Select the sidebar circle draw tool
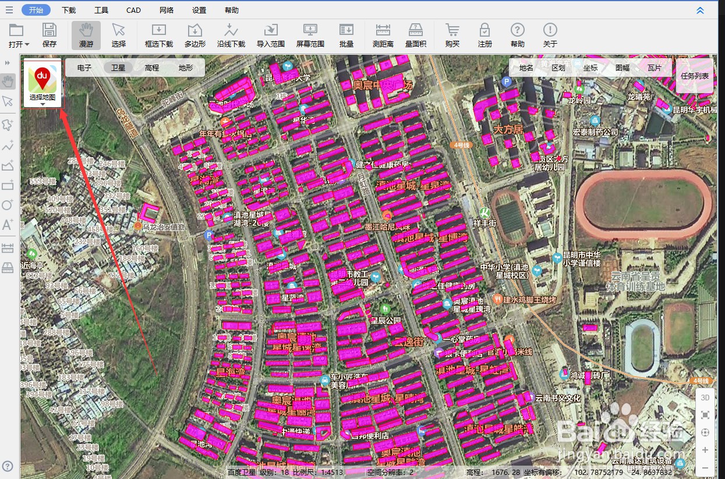 (8, 205)
